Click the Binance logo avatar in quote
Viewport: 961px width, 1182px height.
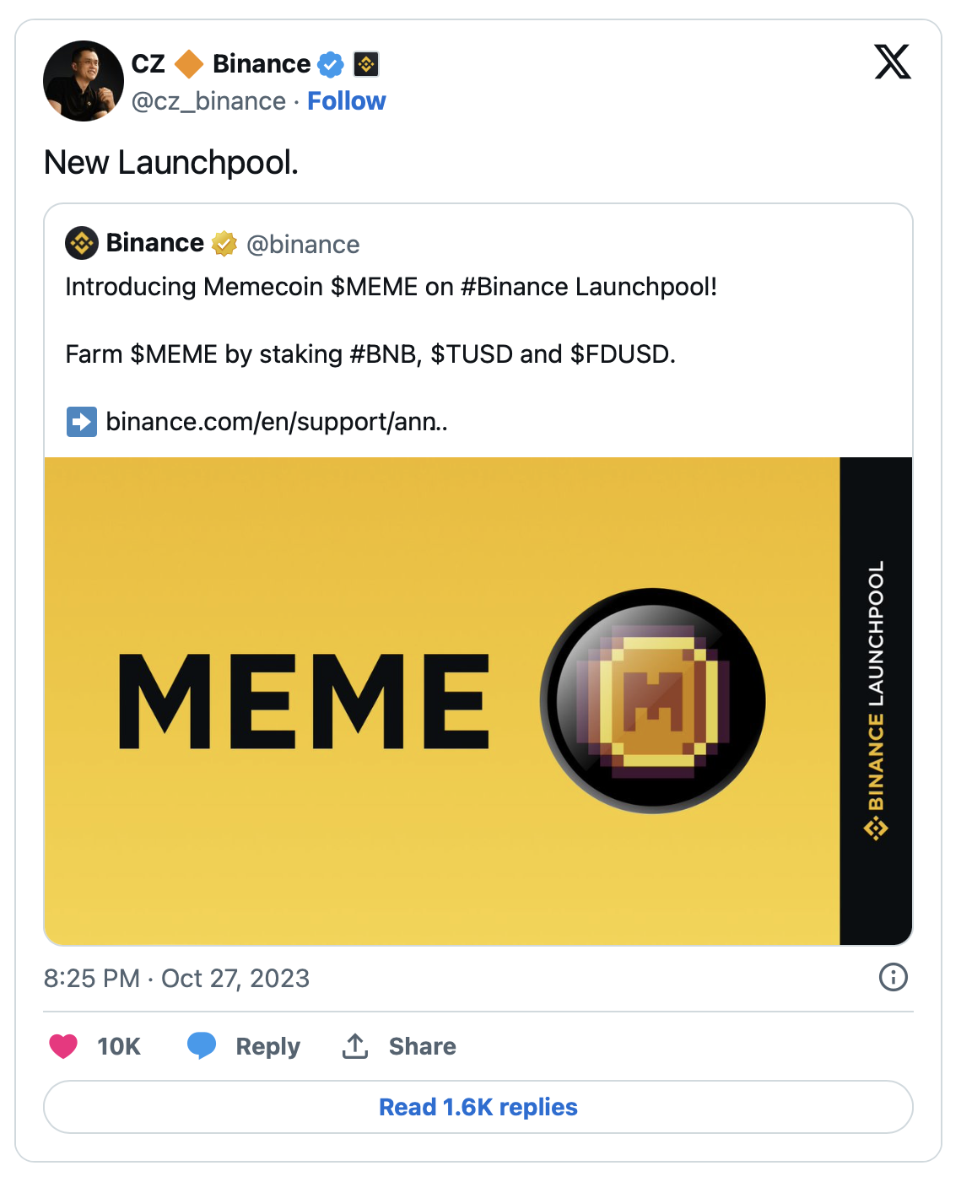pos(82,244)
